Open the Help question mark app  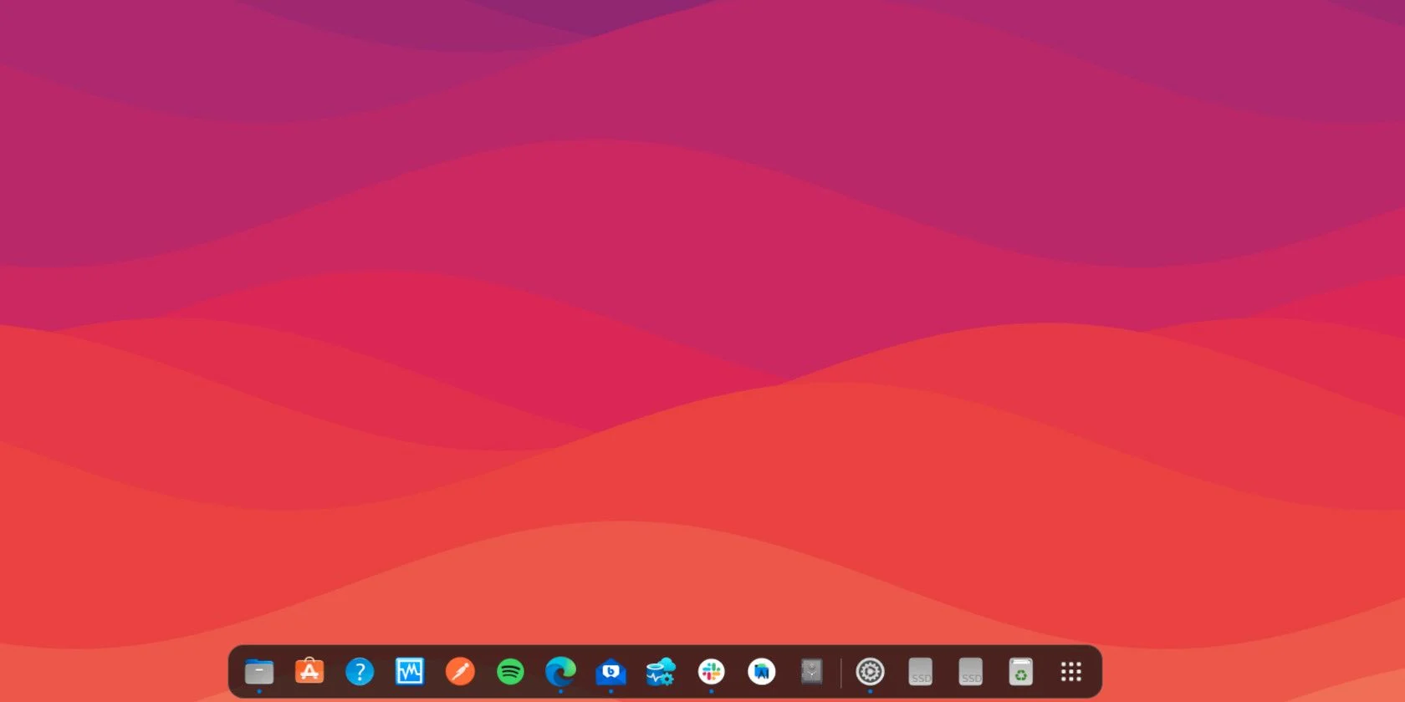[360, 671]
